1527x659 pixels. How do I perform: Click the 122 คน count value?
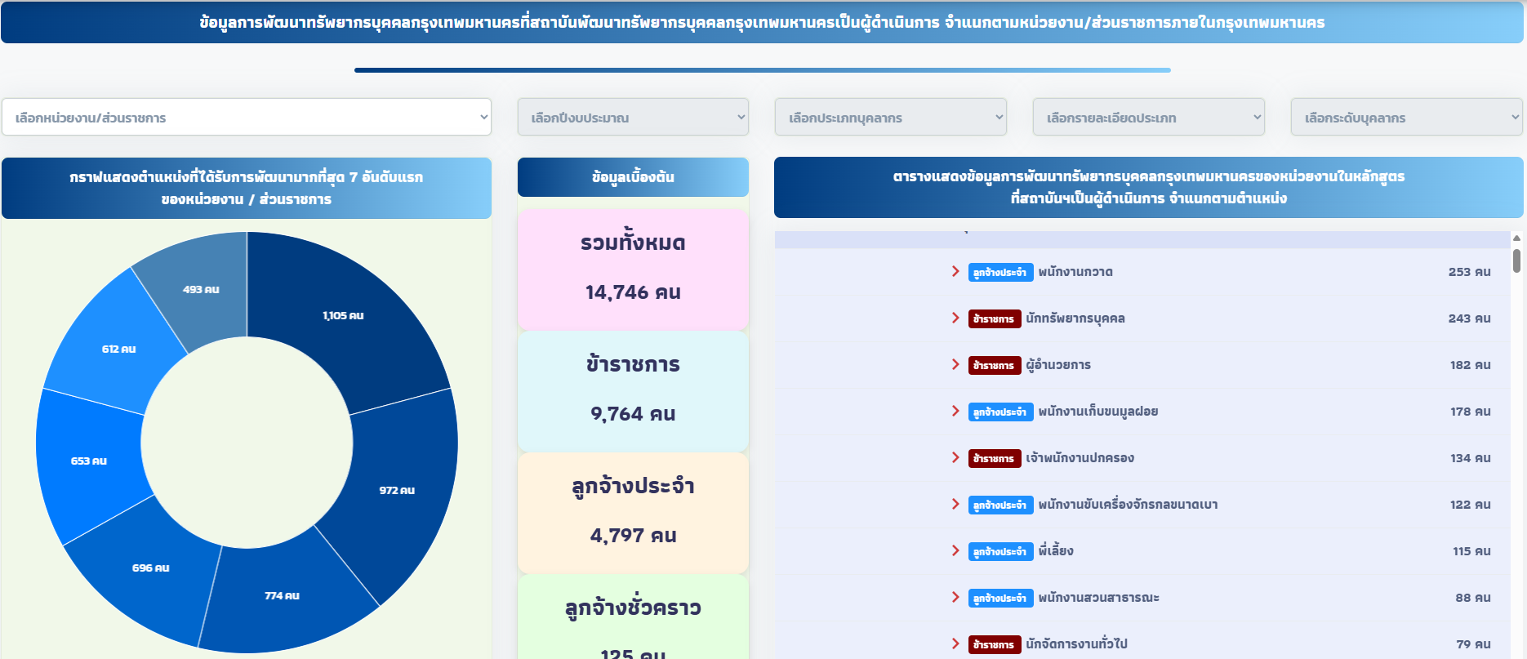[x=1471, y=505]
